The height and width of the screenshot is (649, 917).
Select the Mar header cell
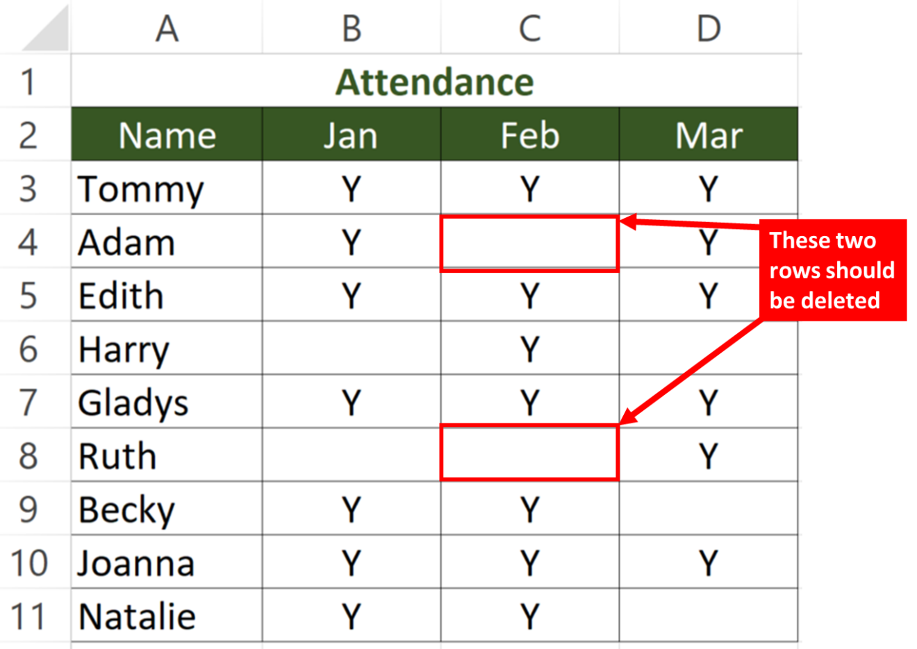[x=707, y=135]
